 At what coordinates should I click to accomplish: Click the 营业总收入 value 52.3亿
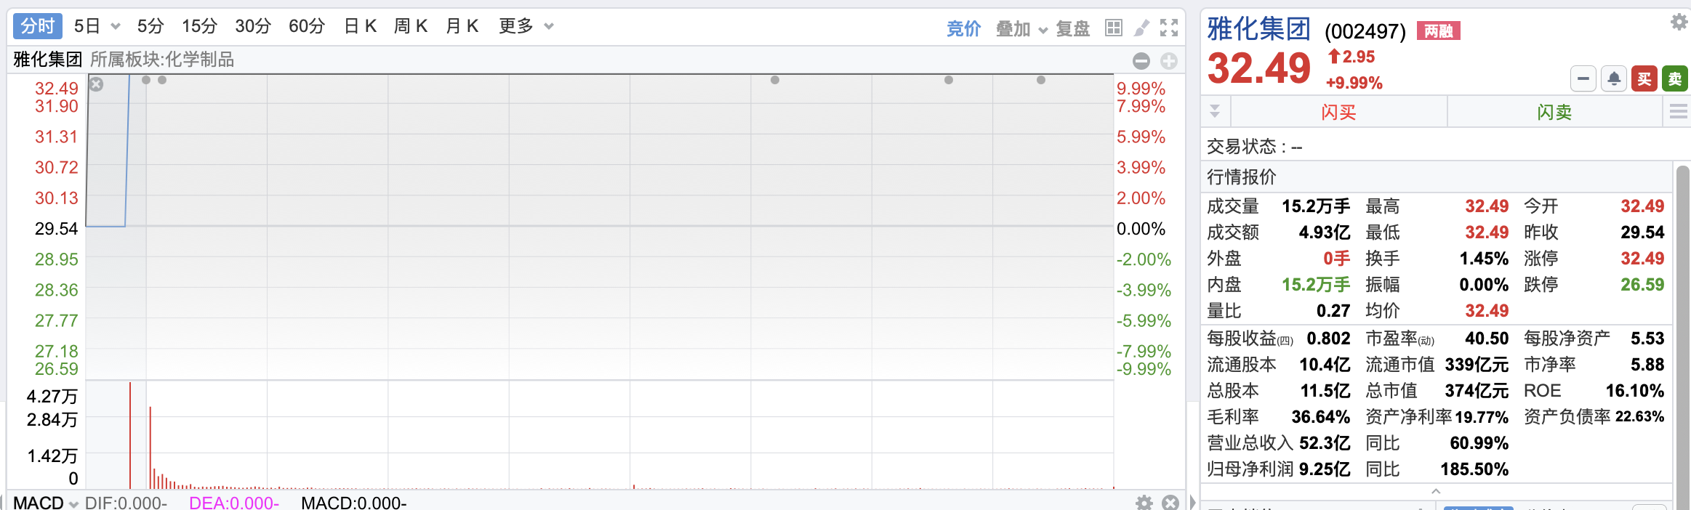[x=1325, y=443]
